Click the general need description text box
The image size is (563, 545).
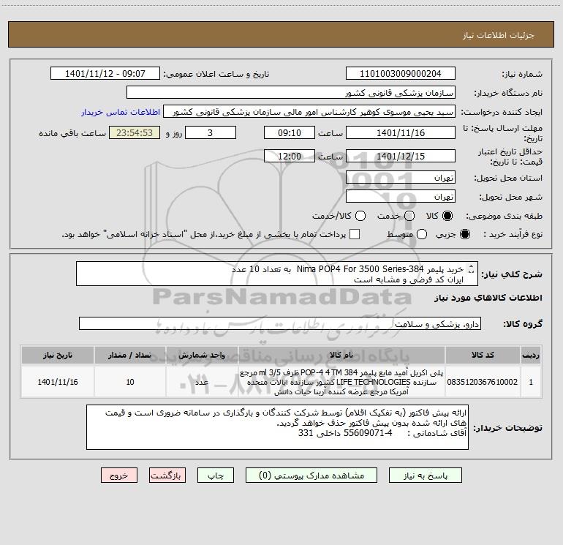pyautogui.click(x=277, y=274)
